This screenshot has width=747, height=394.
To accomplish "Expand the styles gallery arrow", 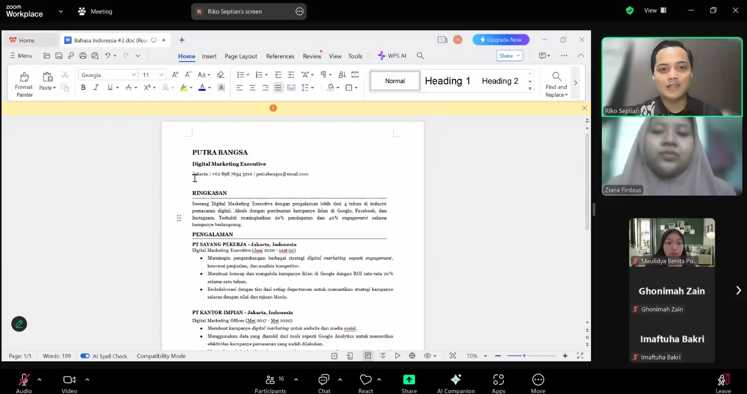I will [x=530, y=89].
